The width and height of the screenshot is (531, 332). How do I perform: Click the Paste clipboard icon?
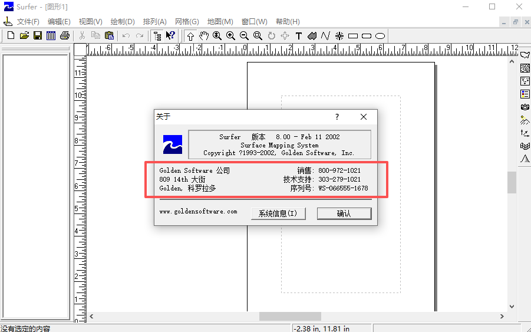point(109,35)
